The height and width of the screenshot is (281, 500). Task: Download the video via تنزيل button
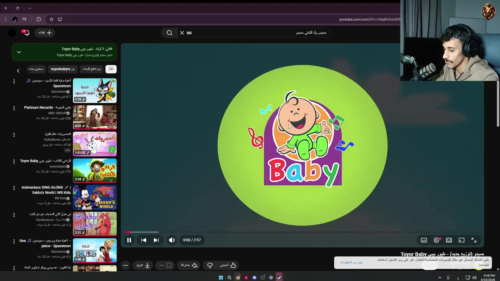click(143, 265)
